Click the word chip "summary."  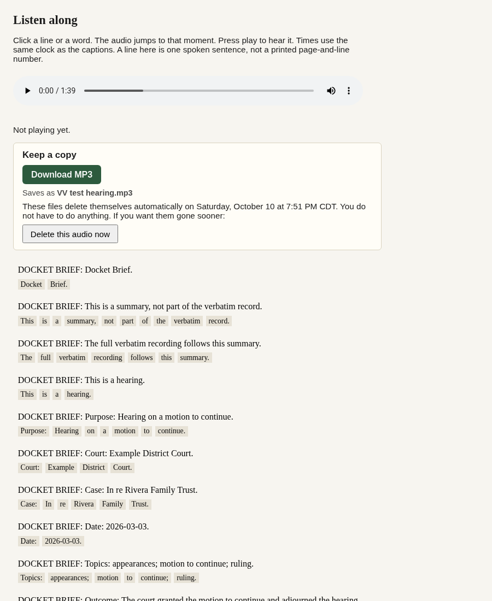coord(195,358)
